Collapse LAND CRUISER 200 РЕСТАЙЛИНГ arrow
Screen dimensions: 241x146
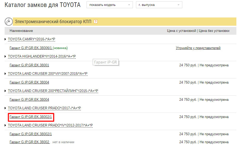[5, 91]
